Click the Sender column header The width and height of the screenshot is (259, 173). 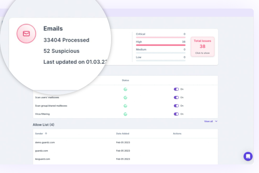39,134
